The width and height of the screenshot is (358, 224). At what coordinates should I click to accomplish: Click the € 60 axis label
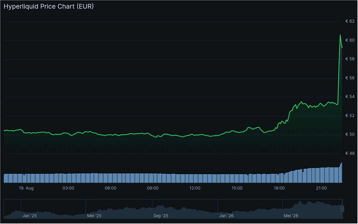click(350, 40)
